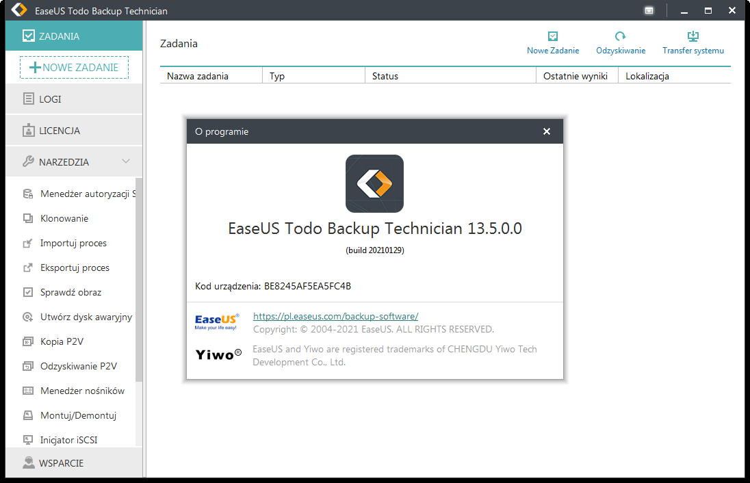Sort by Status column header
The image size is (750, 483).
pos(450,76)
